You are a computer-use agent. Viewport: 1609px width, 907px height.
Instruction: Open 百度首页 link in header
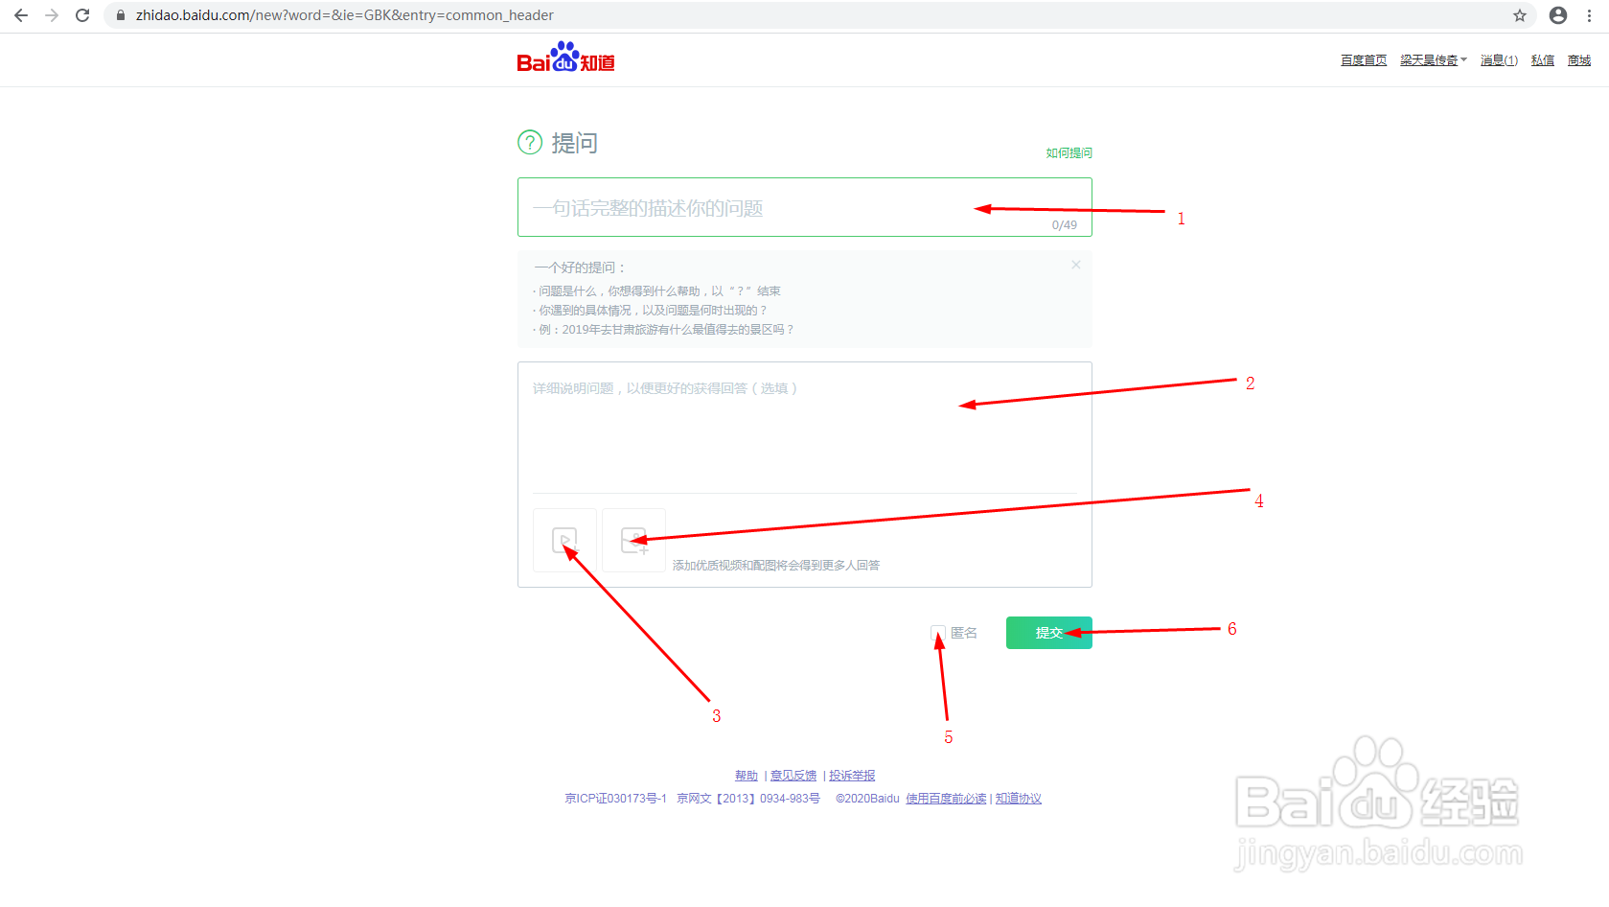point(1364,60)
